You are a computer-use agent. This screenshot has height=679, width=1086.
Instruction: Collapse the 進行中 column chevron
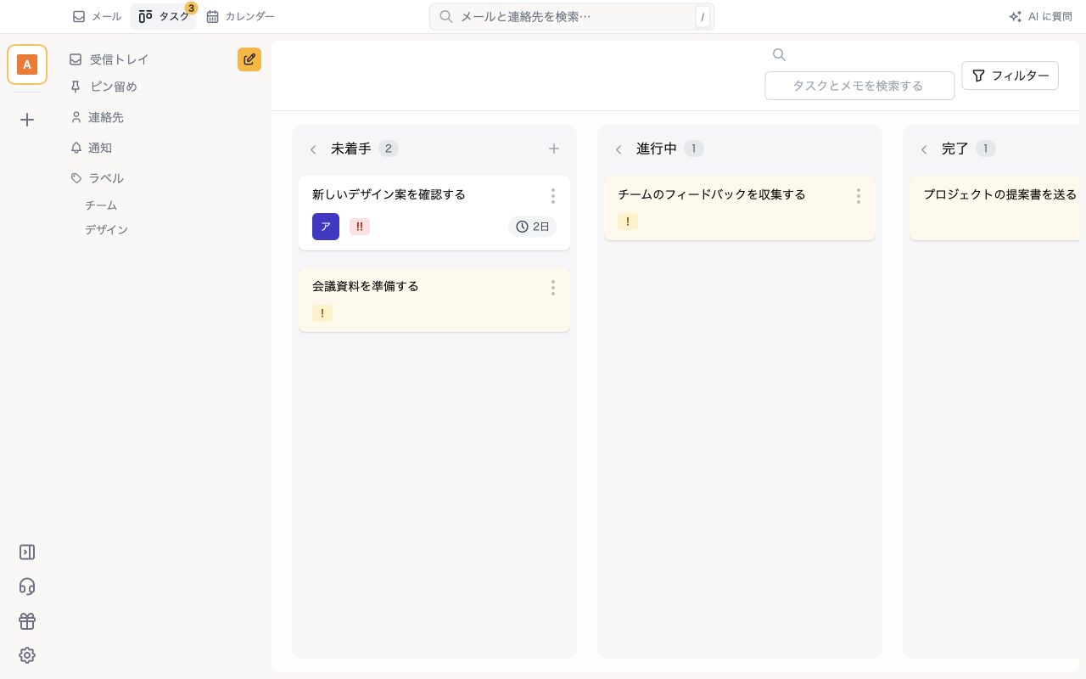pyautogui.click(x=619, y=149)
